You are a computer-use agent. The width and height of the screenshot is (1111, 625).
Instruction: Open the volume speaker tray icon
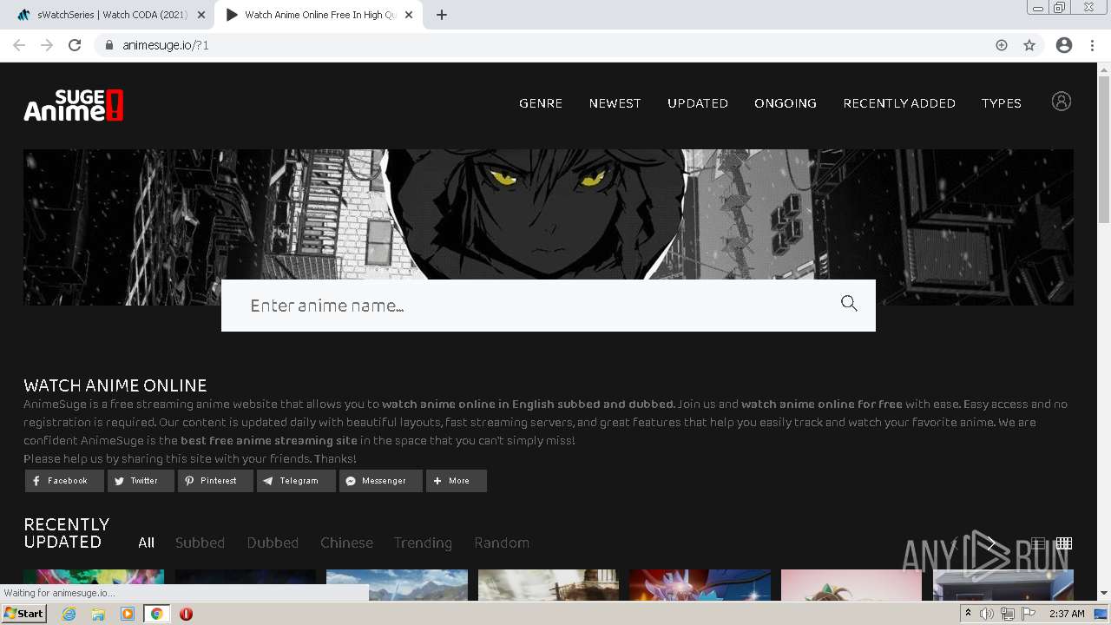[987, 614]
